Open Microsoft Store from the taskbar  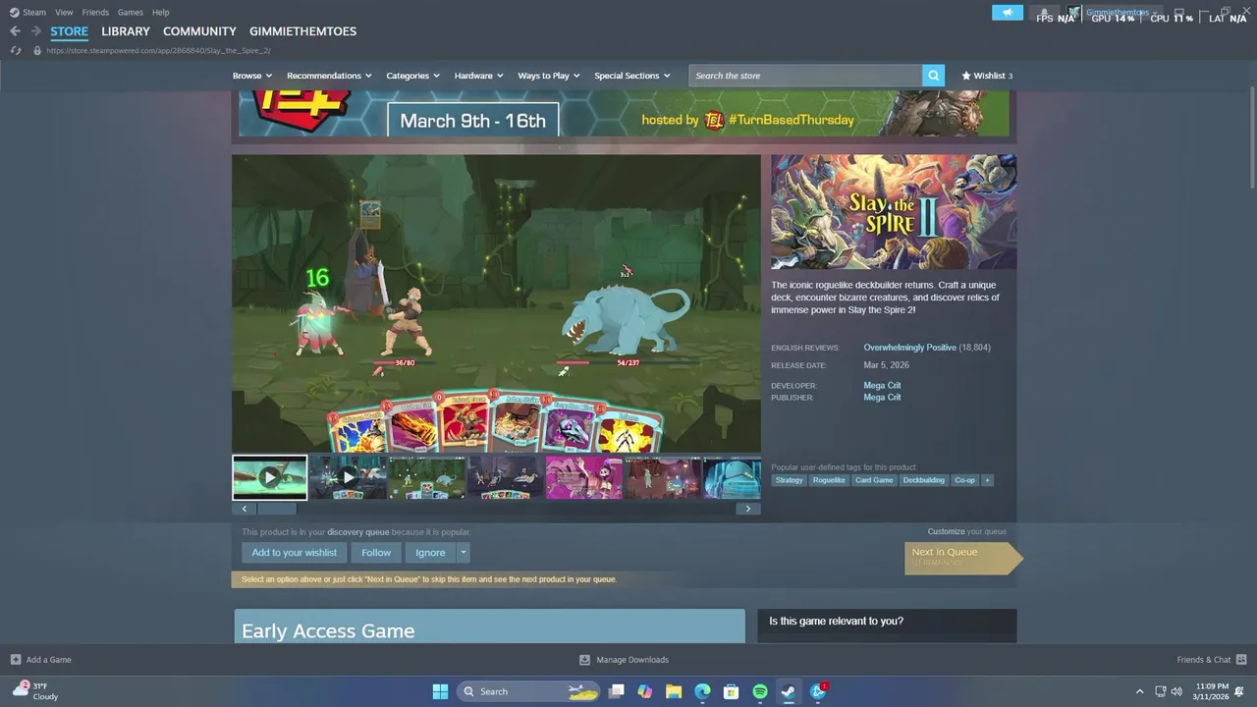click(731, 691)
